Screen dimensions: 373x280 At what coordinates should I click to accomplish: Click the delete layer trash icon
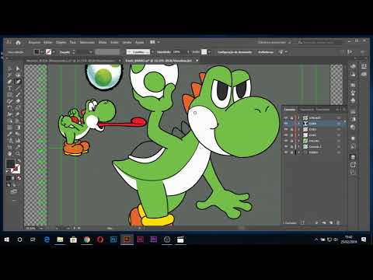coord(338,222)
